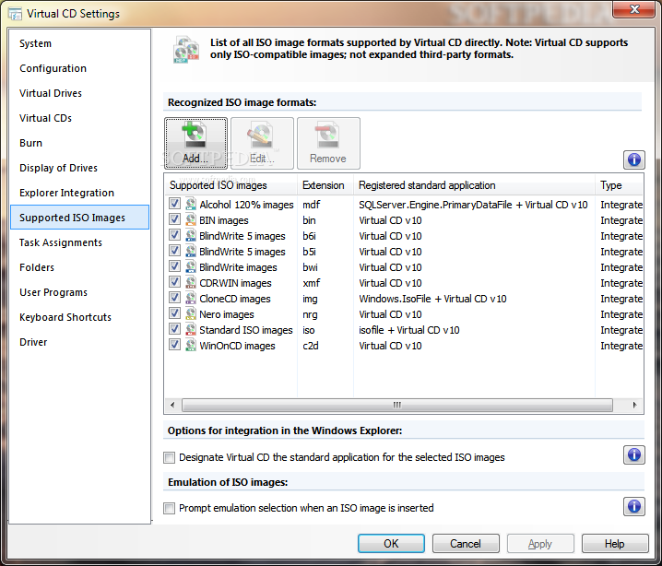
Task: Click the Help button
Action: tap(615, 543)
